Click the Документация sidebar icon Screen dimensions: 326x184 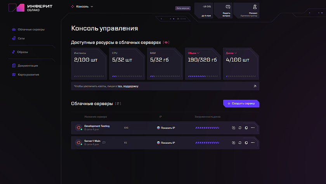click(14, 65)
